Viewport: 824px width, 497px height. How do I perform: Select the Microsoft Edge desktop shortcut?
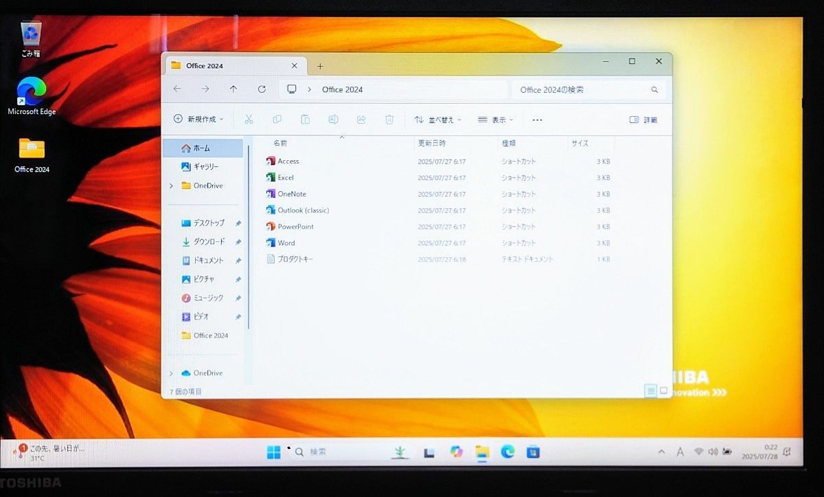(x=32, y=96)
